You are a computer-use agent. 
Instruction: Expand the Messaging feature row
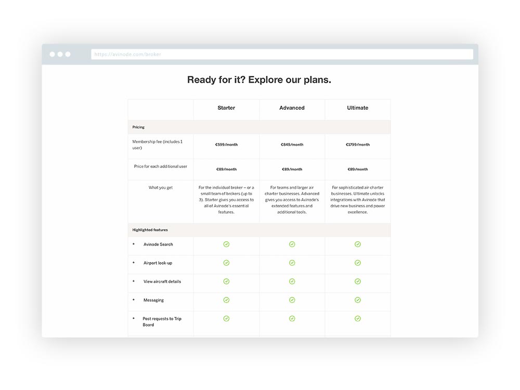coord(134,300)
